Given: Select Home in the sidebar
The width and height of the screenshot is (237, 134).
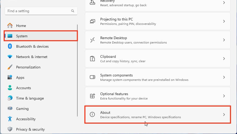Looking at the screenshot, I should click(x=21, y=26).
